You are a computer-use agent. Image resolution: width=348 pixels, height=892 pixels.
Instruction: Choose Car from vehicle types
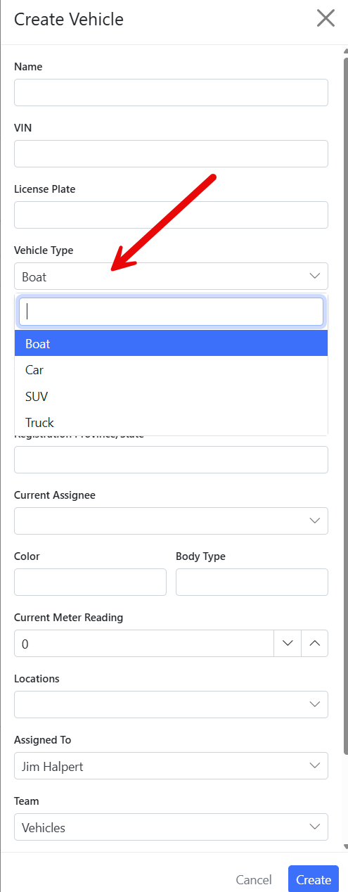pos(171,369)
